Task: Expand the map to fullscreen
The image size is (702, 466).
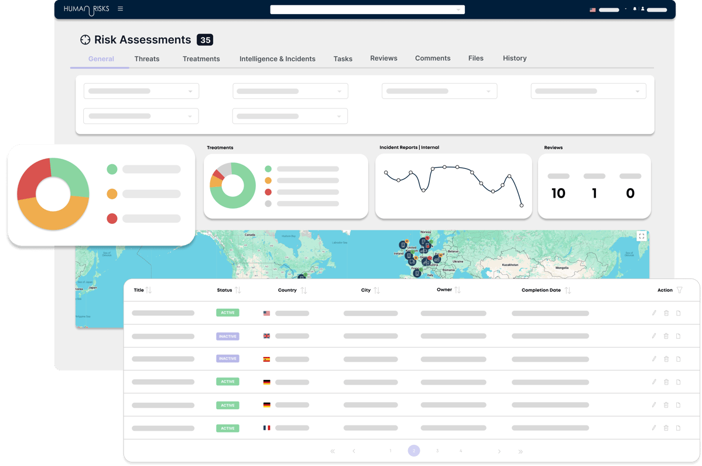Action: [x=642, y=236]
